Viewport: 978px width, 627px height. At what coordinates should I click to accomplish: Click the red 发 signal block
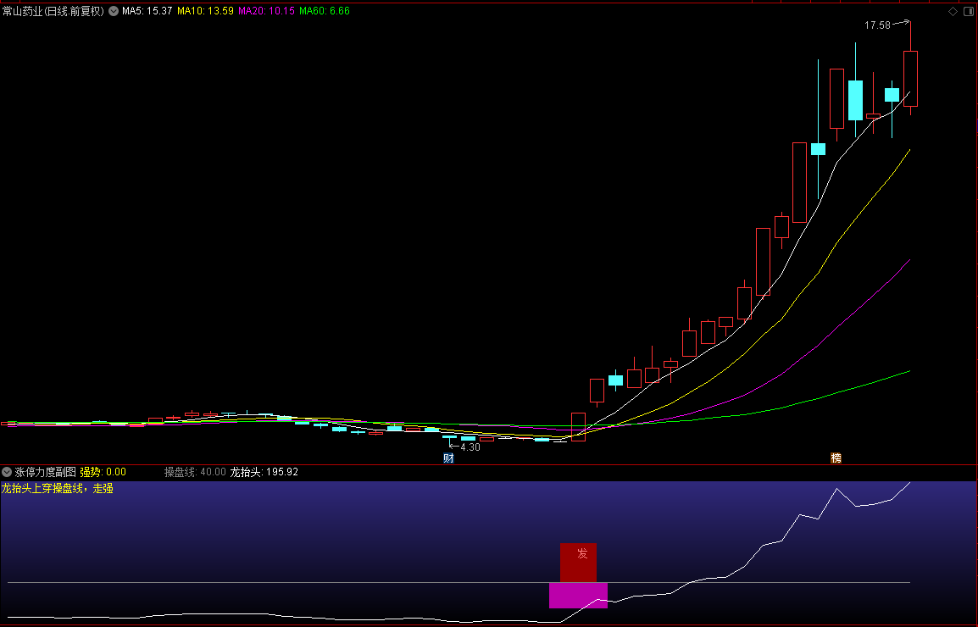[578, 563]
